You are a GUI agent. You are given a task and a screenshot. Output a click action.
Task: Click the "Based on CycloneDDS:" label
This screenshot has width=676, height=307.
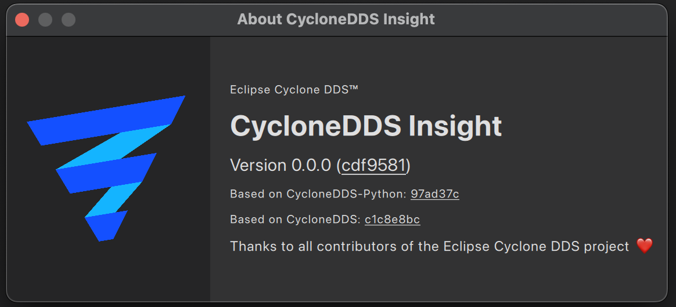(x=295, y=220)
